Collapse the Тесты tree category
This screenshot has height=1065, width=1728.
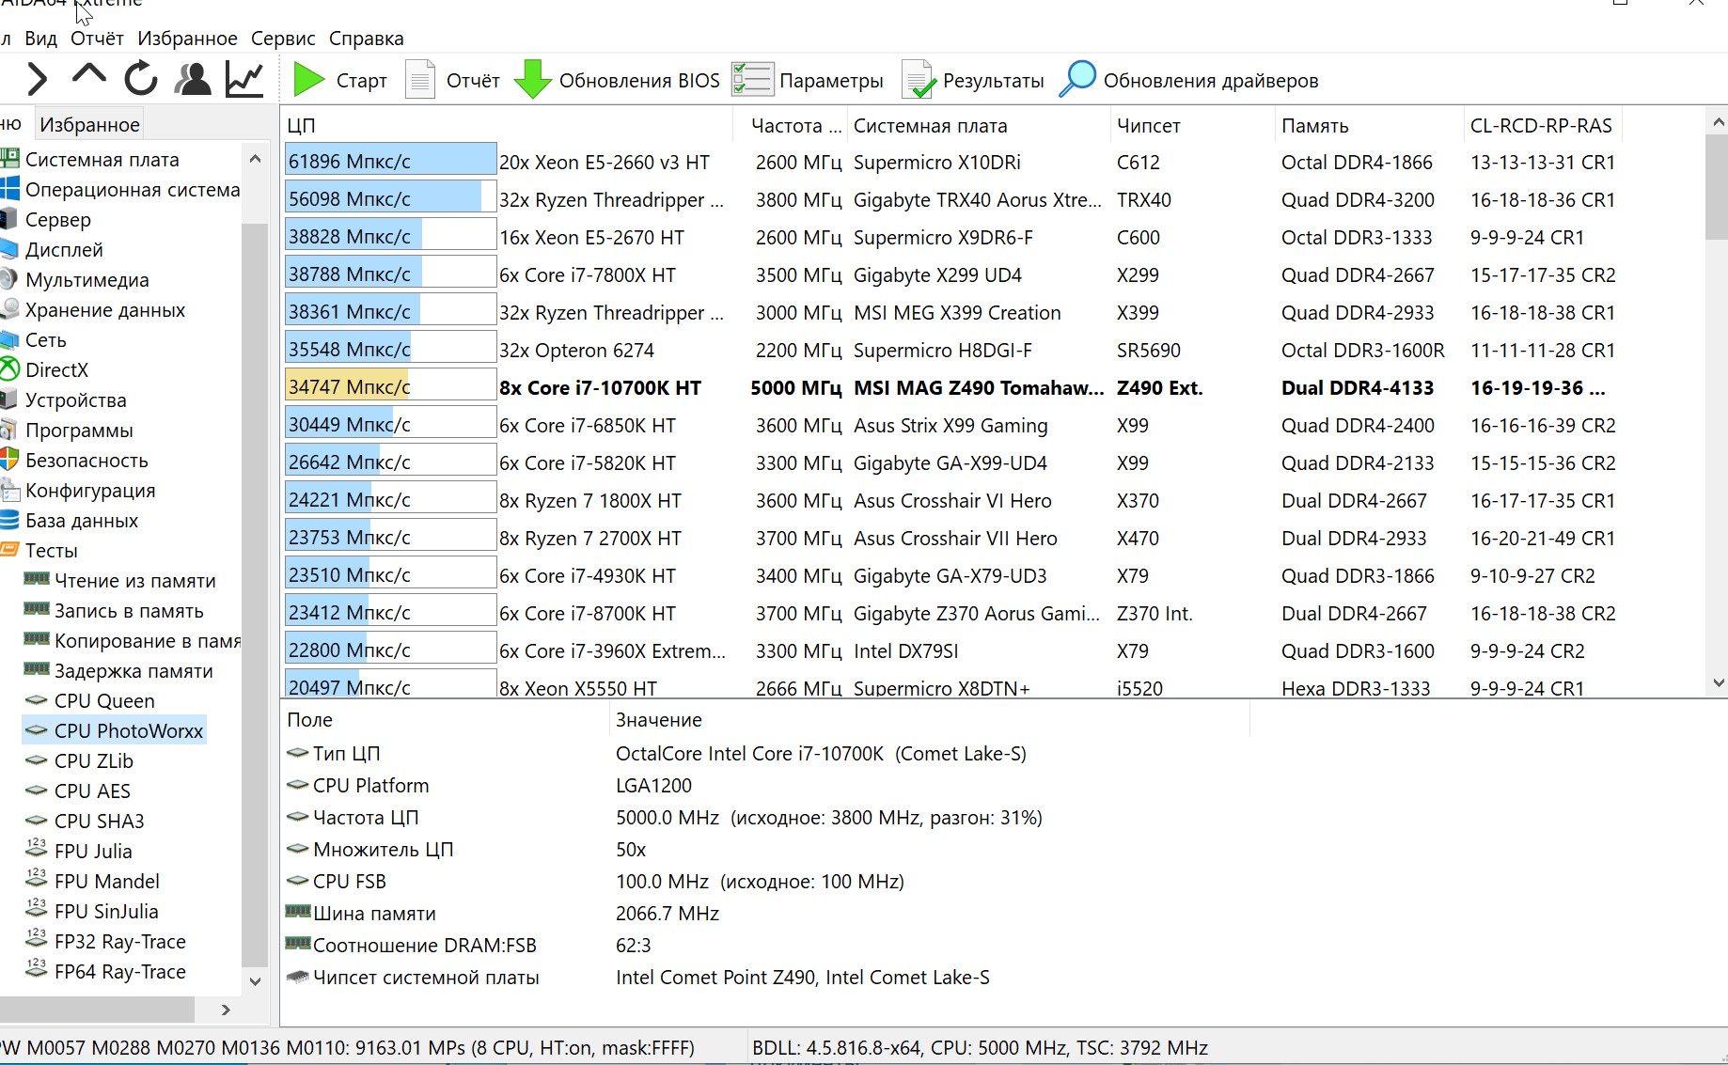tap(51, 551)
